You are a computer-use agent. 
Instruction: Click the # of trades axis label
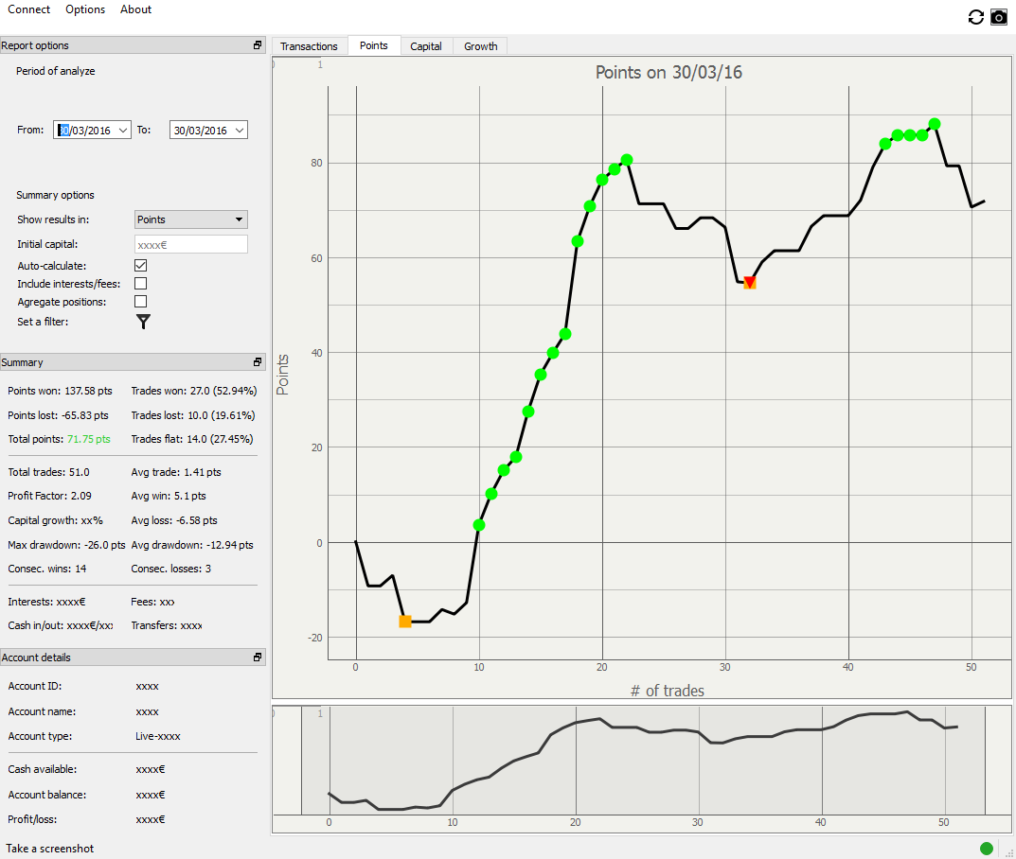pos(668,691)
